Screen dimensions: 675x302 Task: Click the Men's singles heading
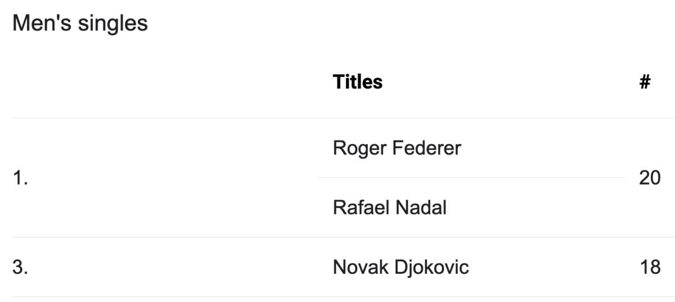click(x=80, y=23)
